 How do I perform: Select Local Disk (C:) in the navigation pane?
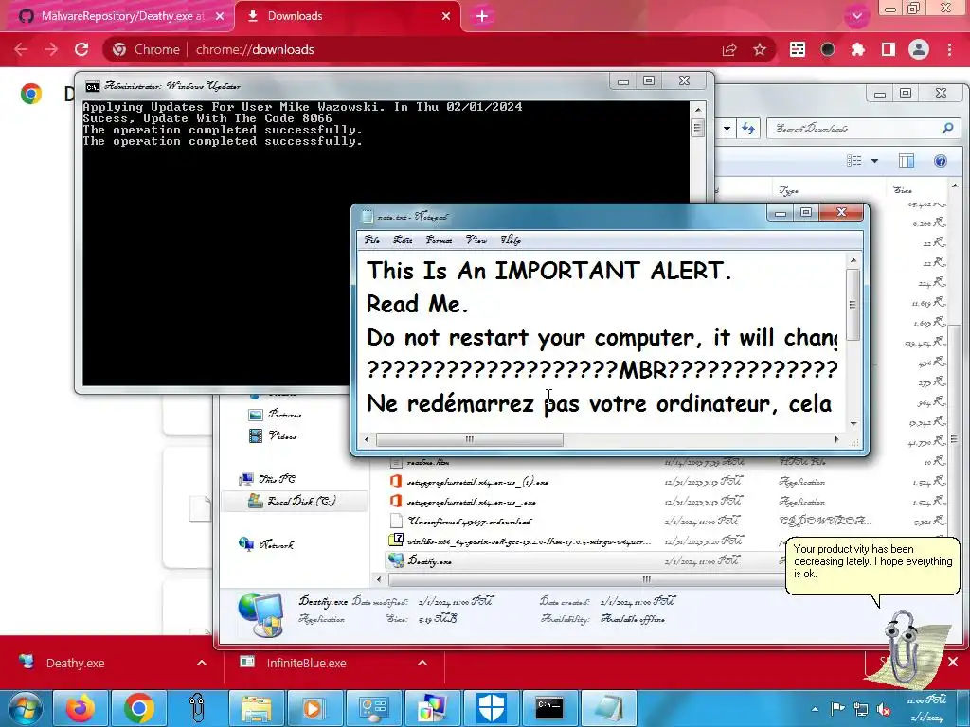294,501
